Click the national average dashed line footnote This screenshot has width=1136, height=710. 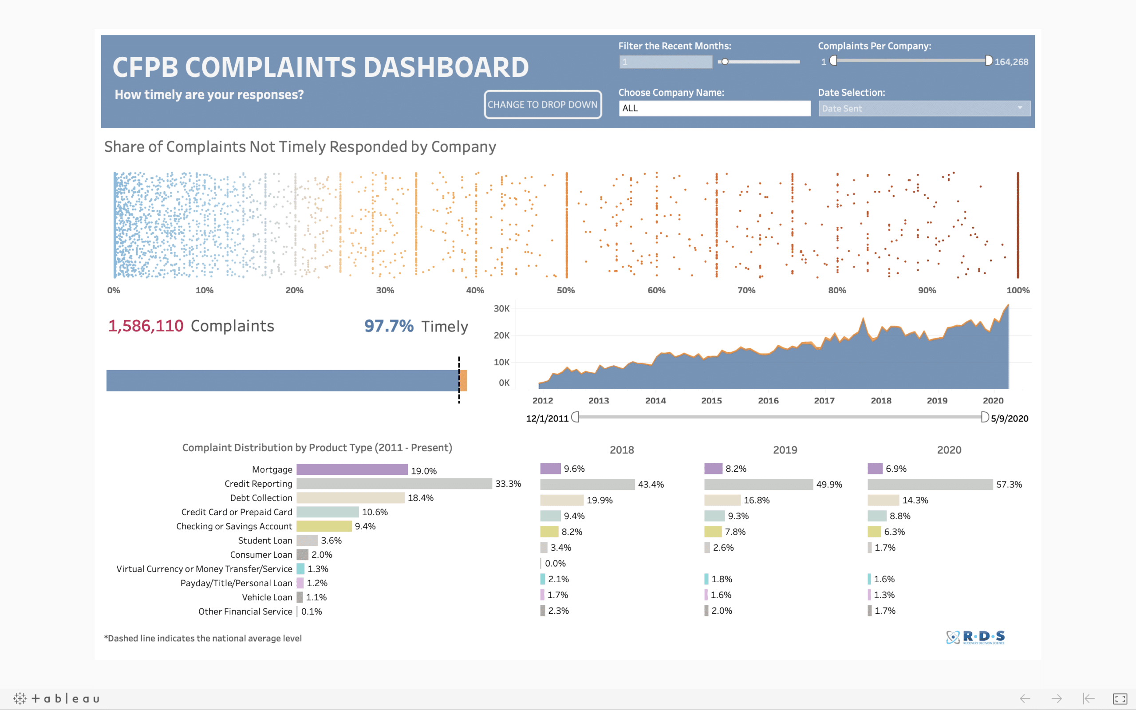(203, 638)
